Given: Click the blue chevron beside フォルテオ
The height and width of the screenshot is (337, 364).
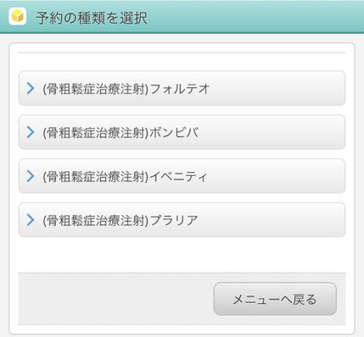Looking at the screenshot, I should (x=31, y=88).
